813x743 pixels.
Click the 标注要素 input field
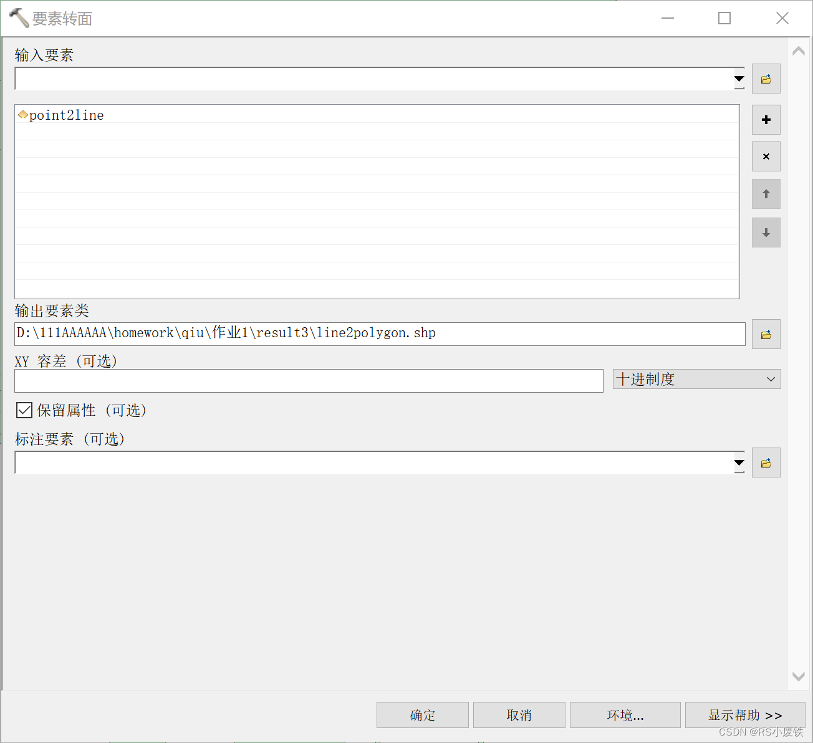pos(374,463)
